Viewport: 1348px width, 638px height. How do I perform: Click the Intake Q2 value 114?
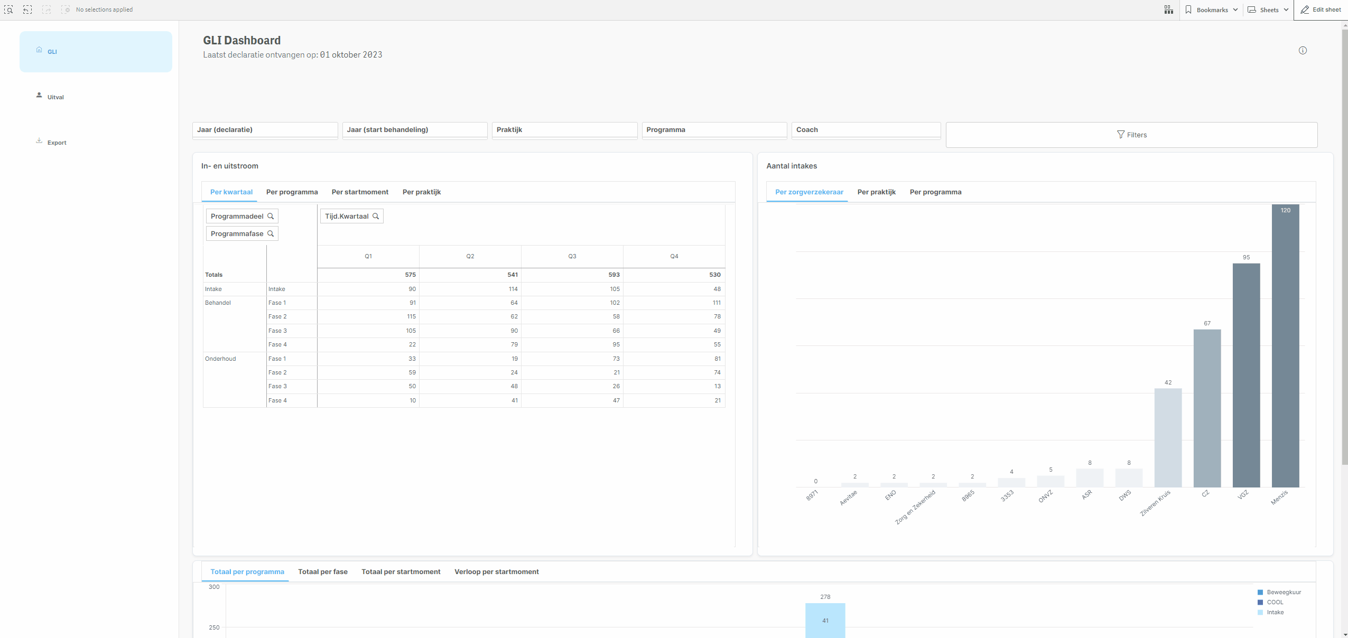pos(513,289)
